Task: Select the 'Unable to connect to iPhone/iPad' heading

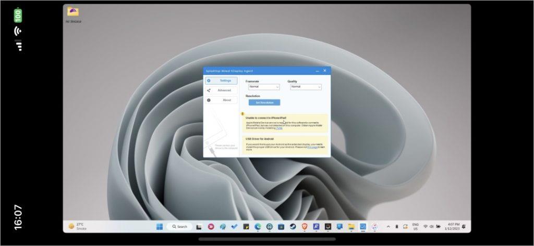Action: [266, 118]
